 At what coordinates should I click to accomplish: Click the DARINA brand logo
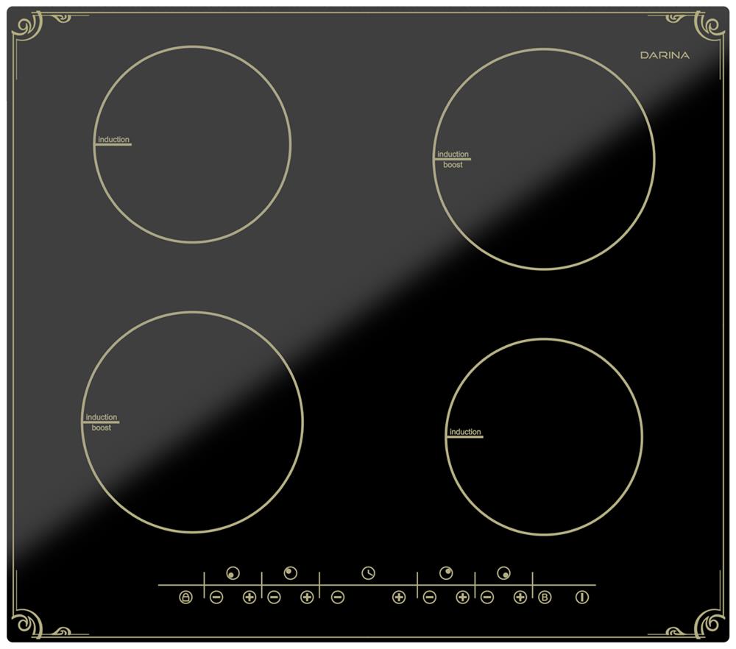(664, 55)
